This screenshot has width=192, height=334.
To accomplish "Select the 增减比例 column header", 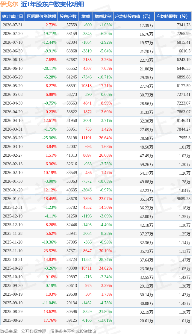I will pyautogui.click(x=103, y=16).
